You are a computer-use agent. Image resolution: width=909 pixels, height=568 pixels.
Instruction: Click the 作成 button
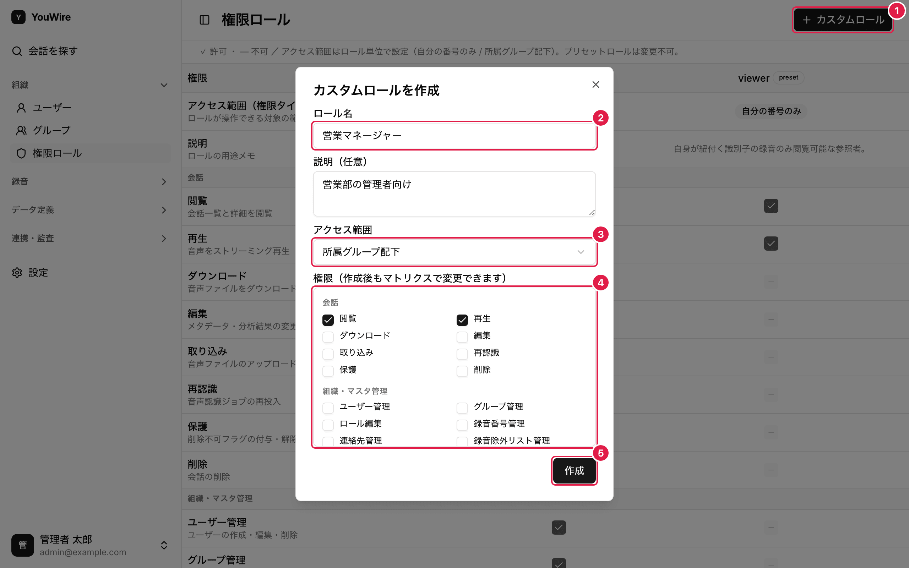click(574, 470)
